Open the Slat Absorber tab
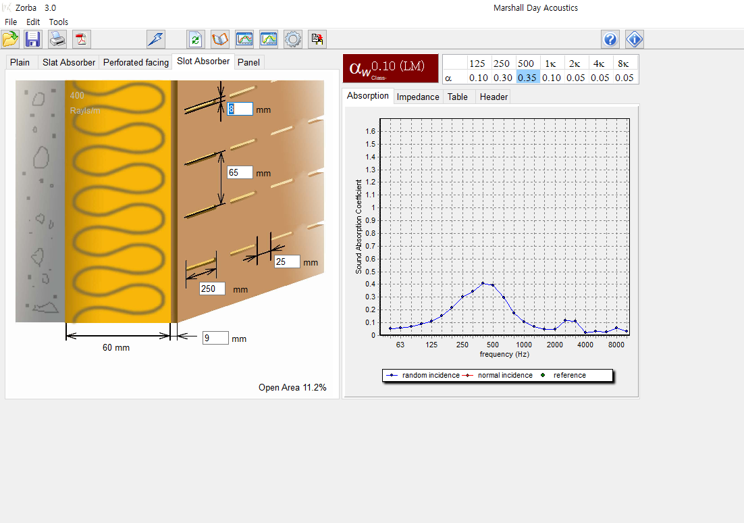 (69, 62)
